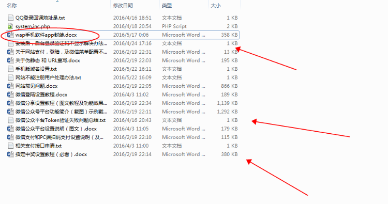Click the 179 KB size cell
388x204 pixels.
229,129
